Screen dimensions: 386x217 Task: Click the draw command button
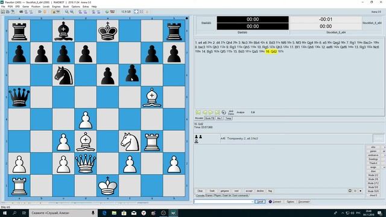click(373, 171)
